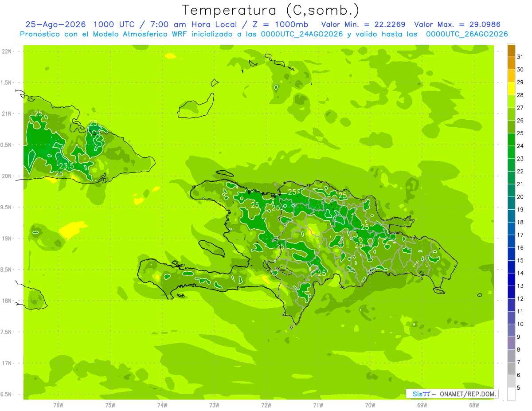The height and width of the screenshot is (411, 532).
Task: Click the color scale value "24"
Action: (x=520, y=146)
